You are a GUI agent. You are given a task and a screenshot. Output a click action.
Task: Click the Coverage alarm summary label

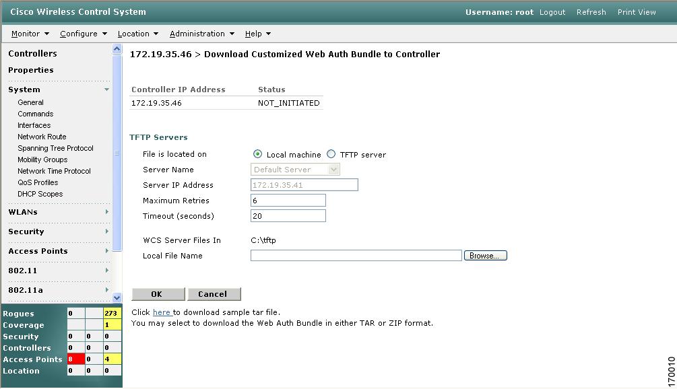pyautogui.click(x=24, y=325)
